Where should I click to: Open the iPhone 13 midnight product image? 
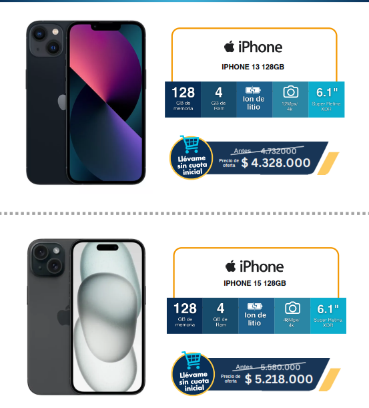(86, 103)
